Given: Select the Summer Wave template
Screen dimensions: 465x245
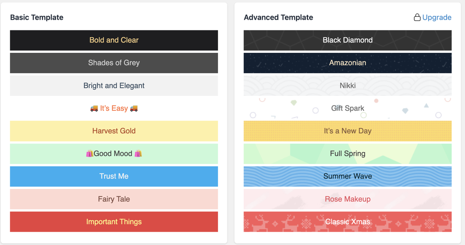Looking at the screenshot, I should (x=347, y=177).
